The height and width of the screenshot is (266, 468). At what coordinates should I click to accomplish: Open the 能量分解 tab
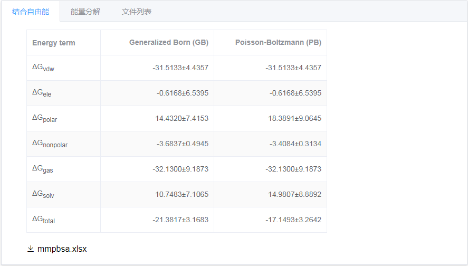tap(85, 12)
